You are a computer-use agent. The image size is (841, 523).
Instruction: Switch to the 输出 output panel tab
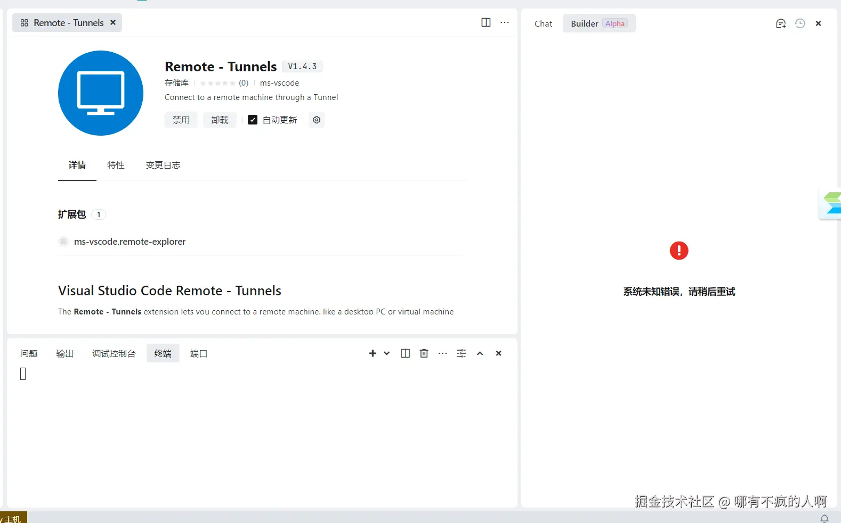[x=64, y=353]
